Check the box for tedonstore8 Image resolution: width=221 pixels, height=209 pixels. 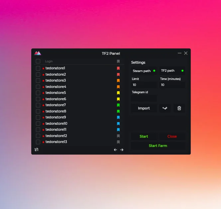pos(38,111)
